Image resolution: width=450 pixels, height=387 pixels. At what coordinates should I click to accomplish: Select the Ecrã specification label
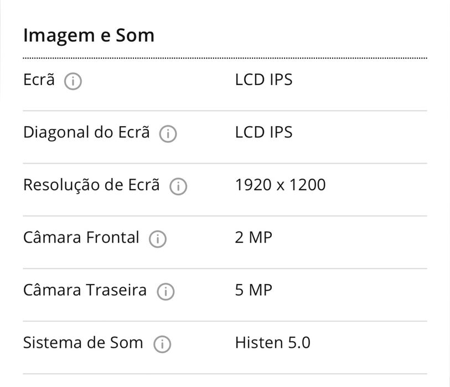(x=39, y=80)
